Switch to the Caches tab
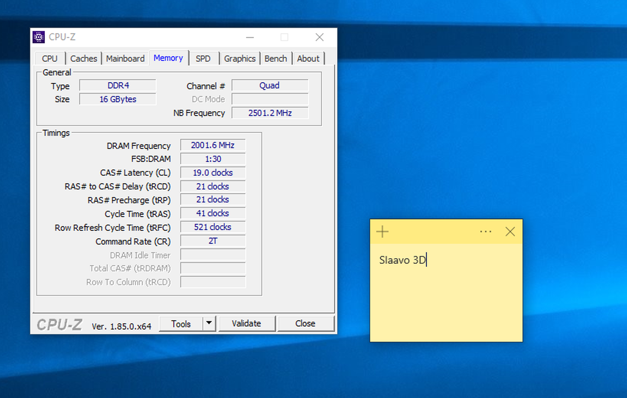Screen dimensions: 627x398 click(84, 59)
